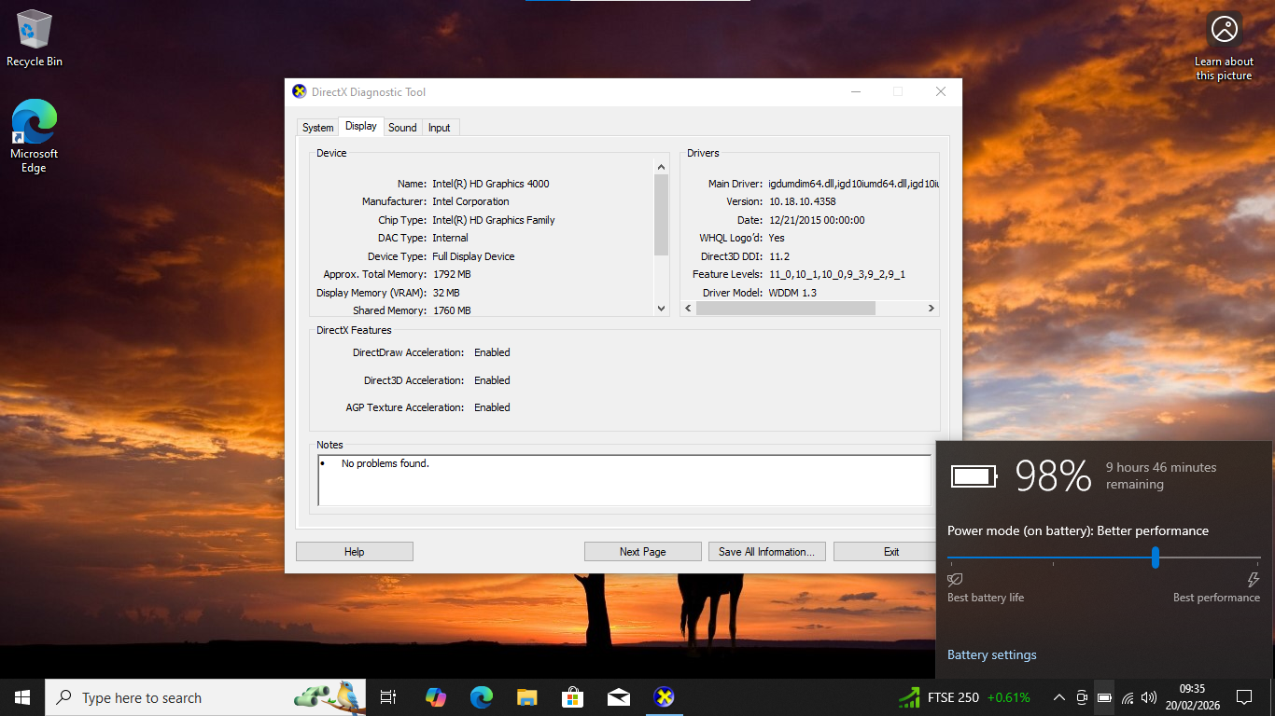Open the Mail app from the taskbar
Image resolution: width=1275 pixels, height=716 pixels.
(x=618, y=696)
